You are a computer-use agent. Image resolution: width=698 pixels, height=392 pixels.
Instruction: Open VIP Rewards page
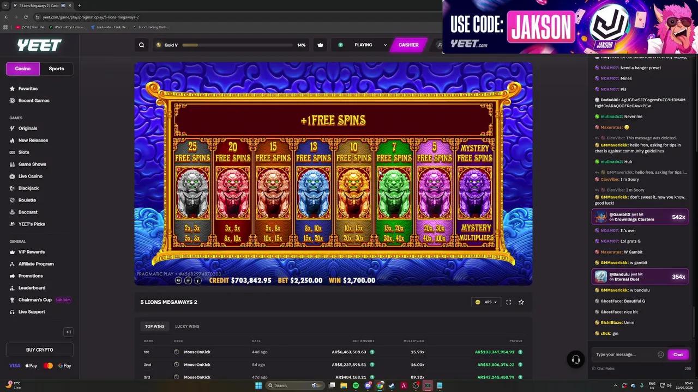click(32, 252)
